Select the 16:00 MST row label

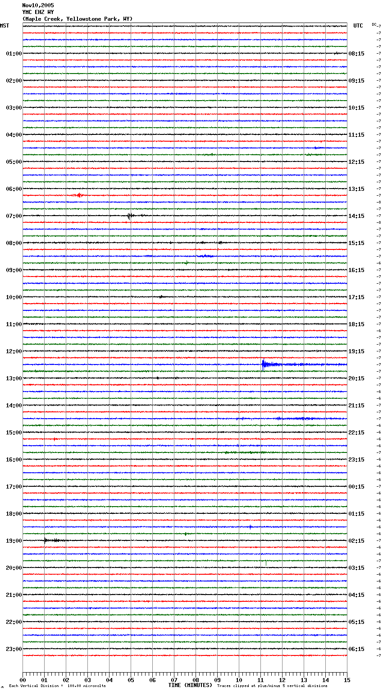point(14,460)
